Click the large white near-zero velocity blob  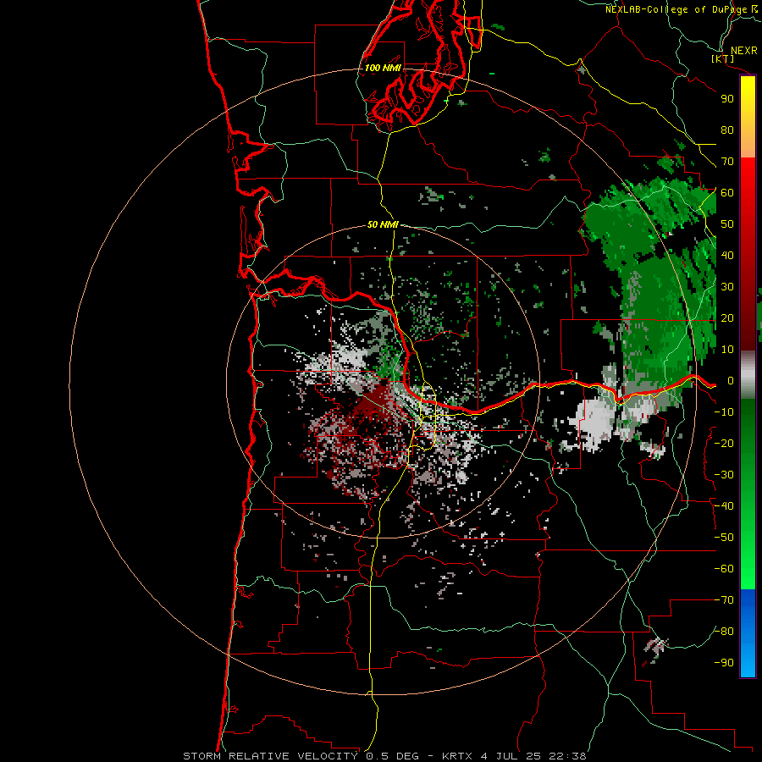click(593, 422)
